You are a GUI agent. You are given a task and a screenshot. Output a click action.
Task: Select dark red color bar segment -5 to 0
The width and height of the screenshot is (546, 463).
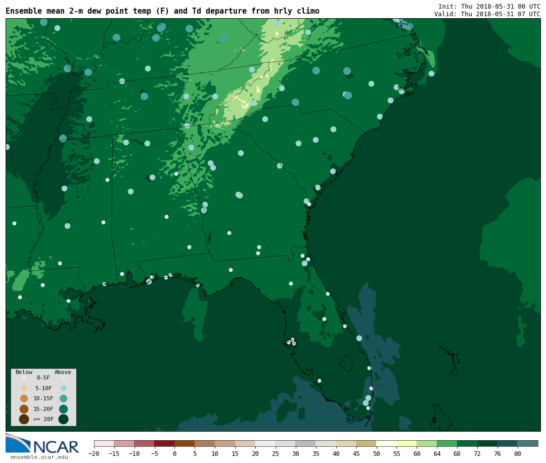pyautogui.click(x=164, y=443)
